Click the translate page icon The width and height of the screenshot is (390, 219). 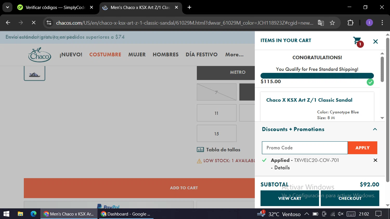coord(321,23)
